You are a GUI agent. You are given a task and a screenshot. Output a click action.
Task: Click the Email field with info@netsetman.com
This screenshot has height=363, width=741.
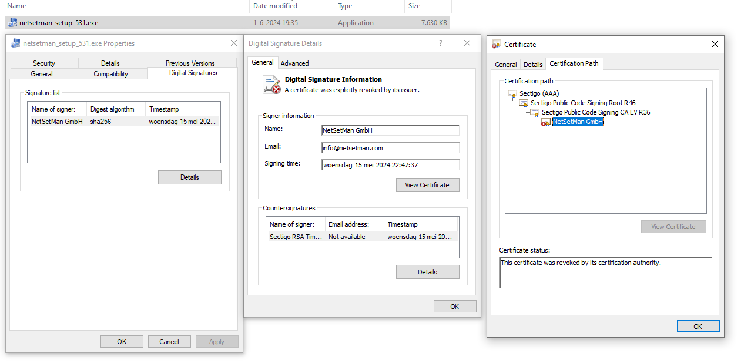pos(391,148)
